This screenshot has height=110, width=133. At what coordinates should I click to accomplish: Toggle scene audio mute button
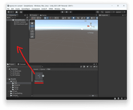[x=78, y=18]
